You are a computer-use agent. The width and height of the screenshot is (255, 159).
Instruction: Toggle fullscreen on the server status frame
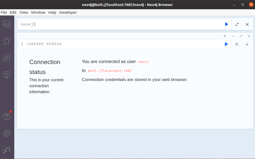241,36
